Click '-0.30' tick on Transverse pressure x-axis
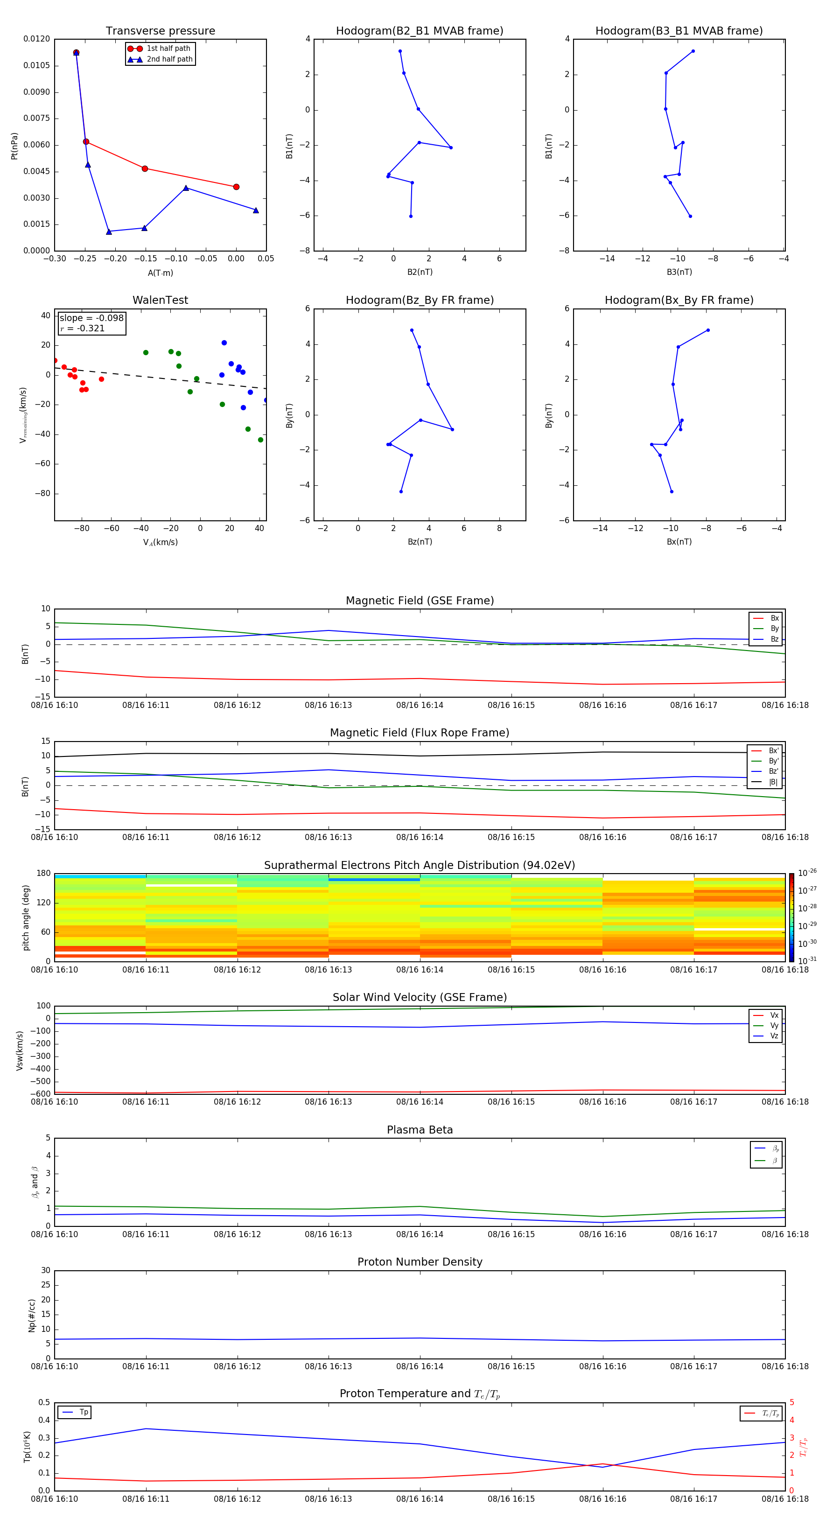 (x=55, y=259)
